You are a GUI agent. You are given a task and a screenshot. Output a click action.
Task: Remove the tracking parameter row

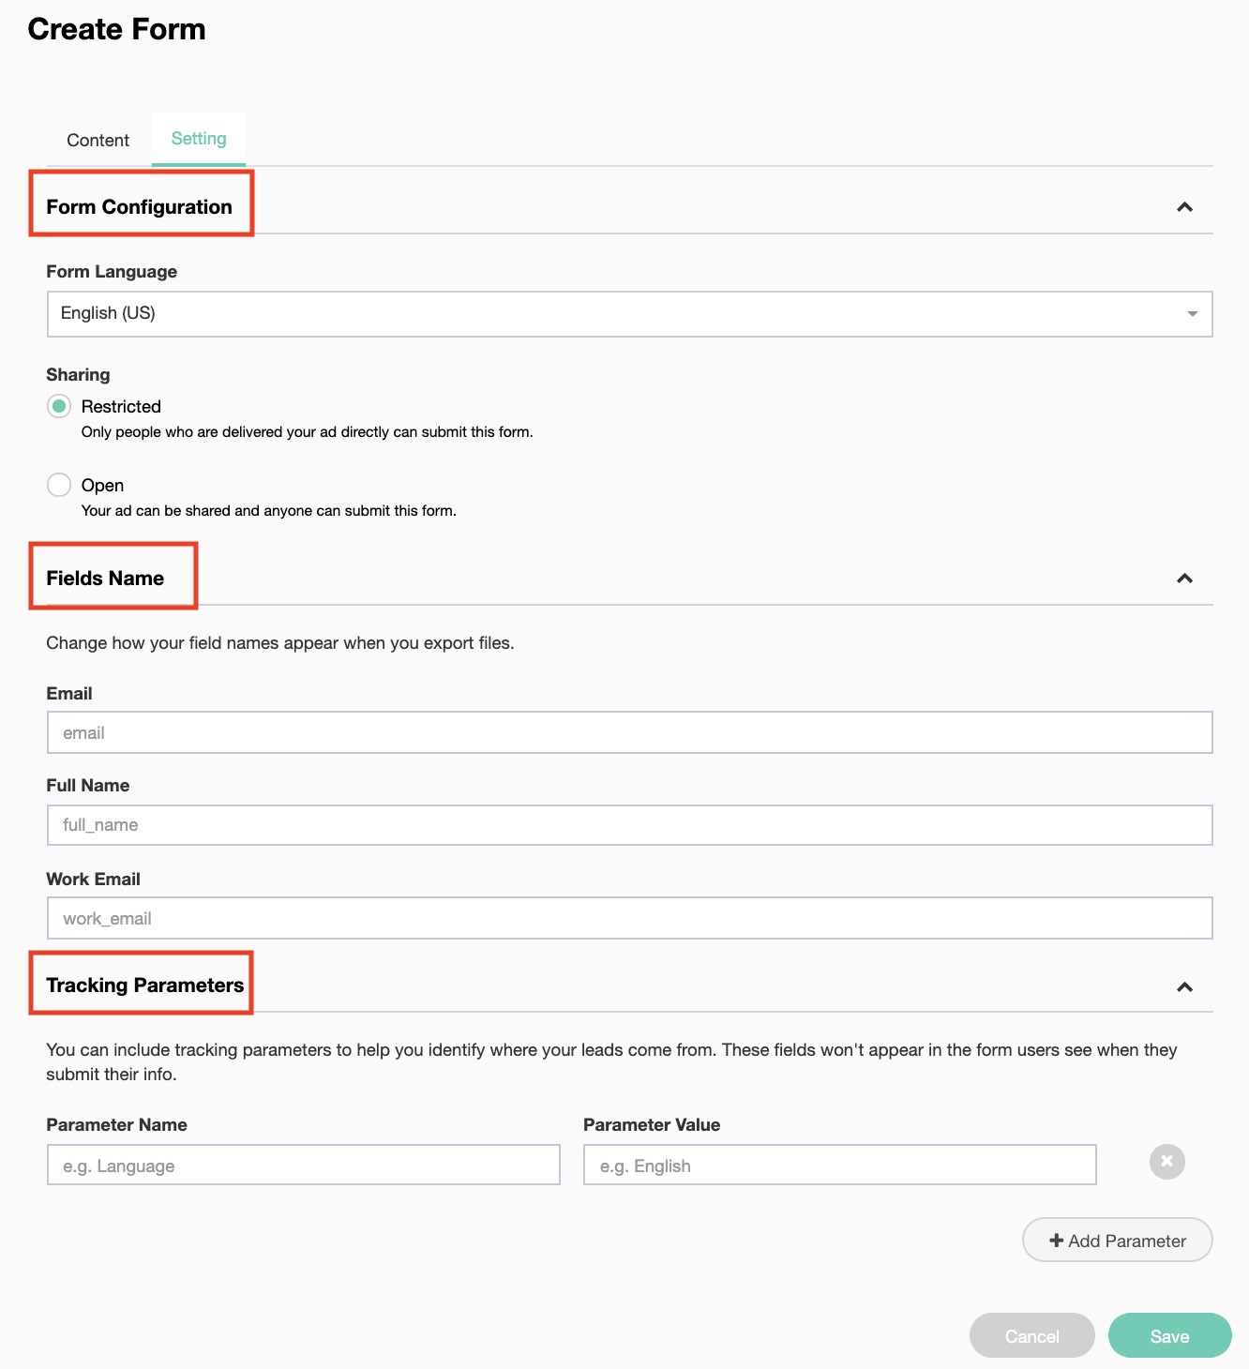click(1166, 1162)
